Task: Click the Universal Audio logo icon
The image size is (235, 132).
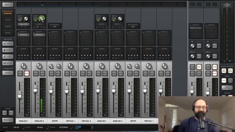Action: 227,5
